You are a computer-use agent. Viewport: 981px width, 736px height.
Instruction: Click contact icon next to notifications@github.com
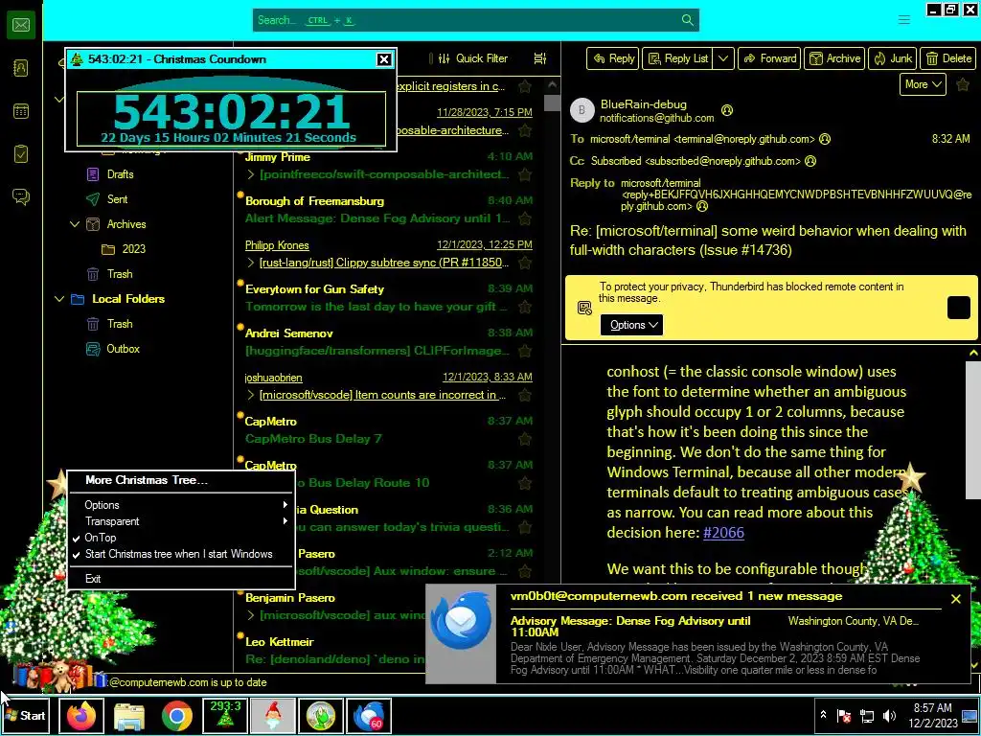pyautogui.click(x=727, y=110)
